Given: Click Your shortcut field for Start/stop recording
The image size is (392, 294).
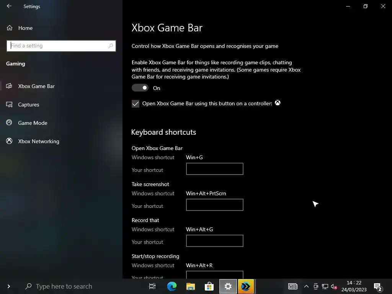Looking at the screenshot, I should 214,275.
